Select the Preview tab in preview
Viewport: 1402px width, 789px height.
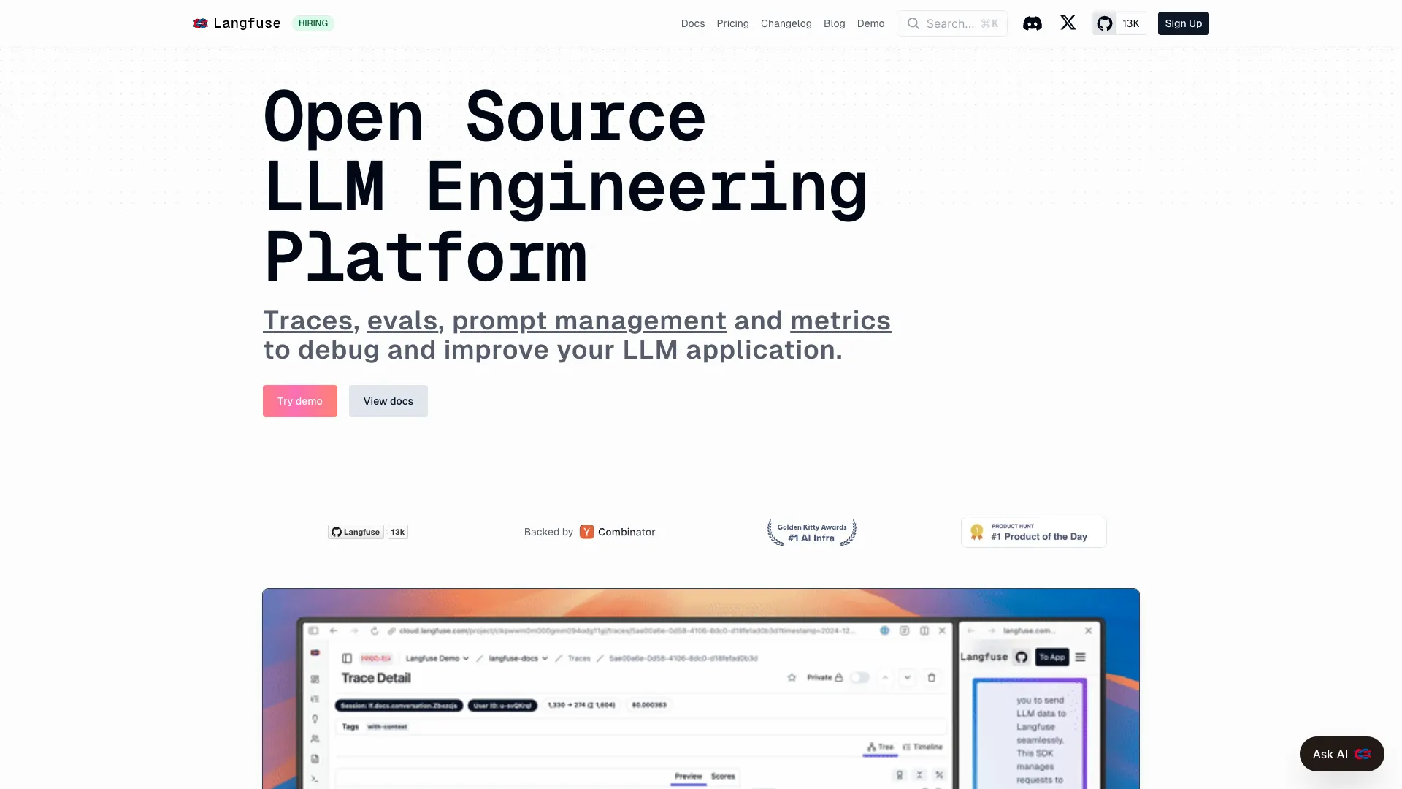[x=688, y=777]
